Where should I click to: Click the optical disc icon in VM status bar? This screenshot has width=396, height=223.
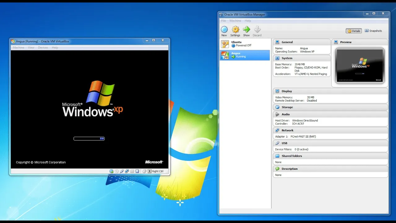click(x=117, y=171)
